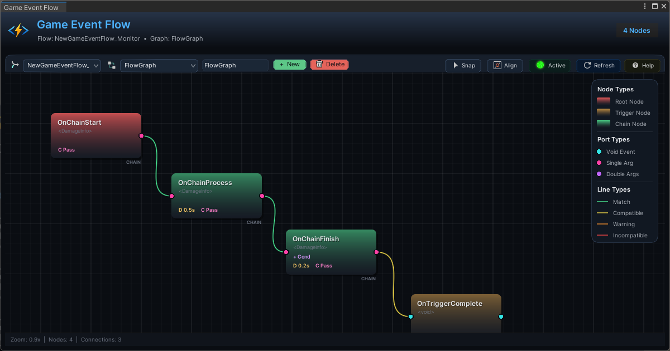Click the question mark Help icon
This screenshot has height=351, width=670.
pyautogui.click(x=635, y=65)
